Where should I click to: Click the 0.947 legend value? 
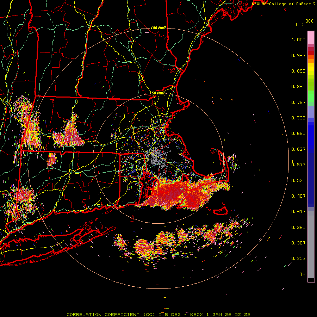298,55
